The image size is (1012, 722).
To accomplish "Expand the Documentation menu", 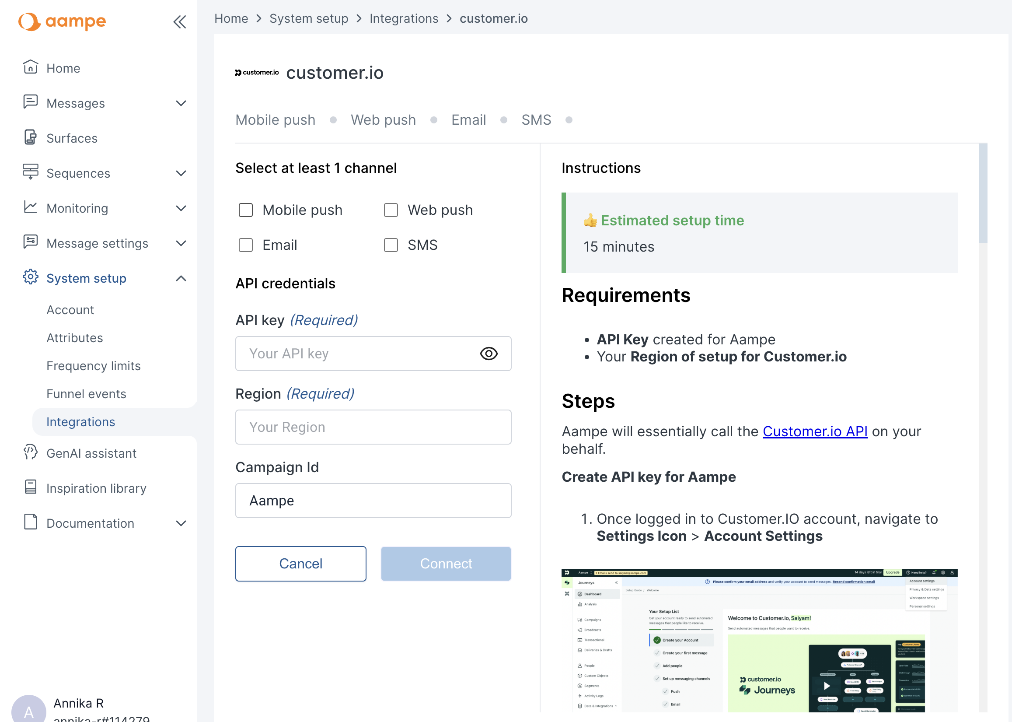I will tap(181, 523).
